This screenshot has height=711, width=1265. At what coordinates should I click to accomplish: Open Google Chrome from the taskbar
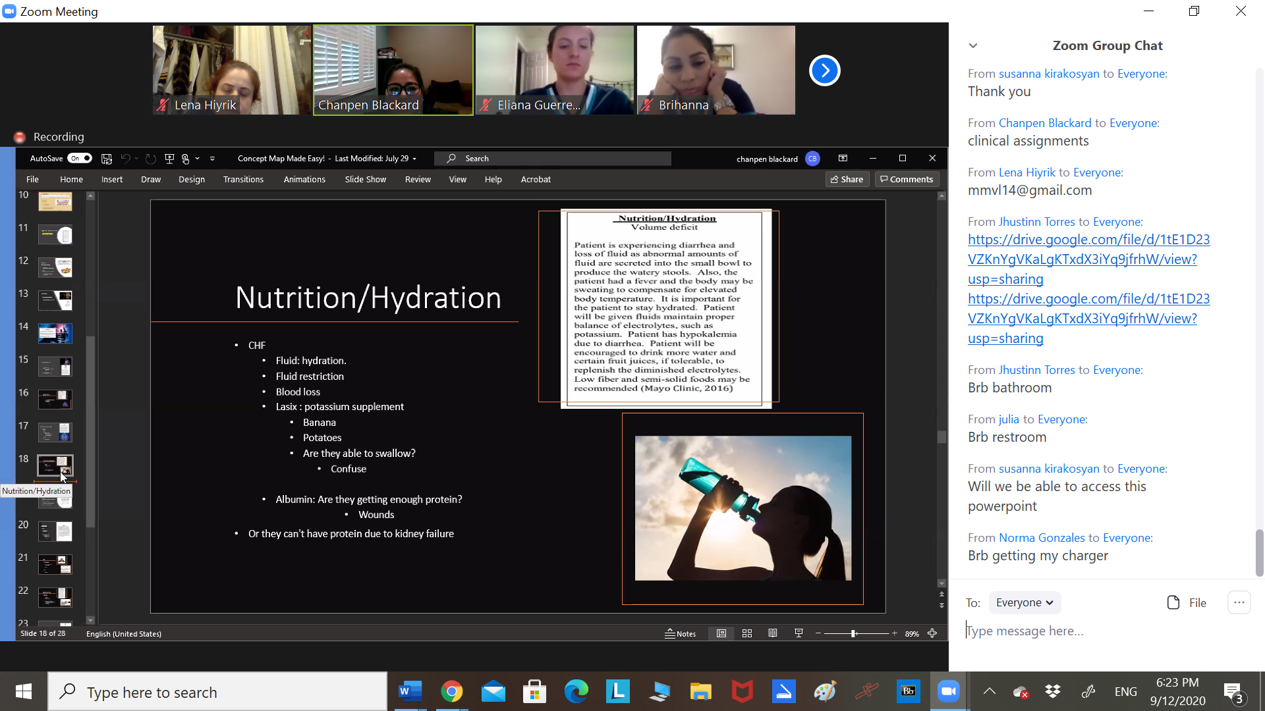[451, 691]
